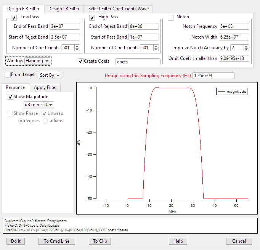This screenshot has height=250, width=260.
Task: Increase Improve Notch Accuracy stepper value
Action: pyautogui.click(x=246, y=46)
